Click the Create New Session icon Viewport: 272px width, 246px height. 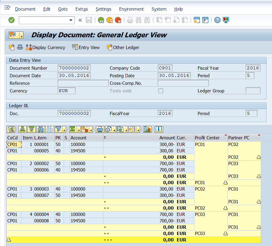(197, 20)
